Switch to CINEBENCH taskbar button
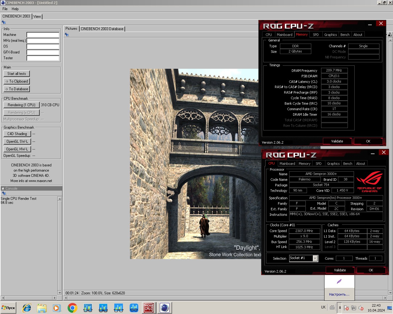The height and width of the screenshot is (314, 393). 165,308
